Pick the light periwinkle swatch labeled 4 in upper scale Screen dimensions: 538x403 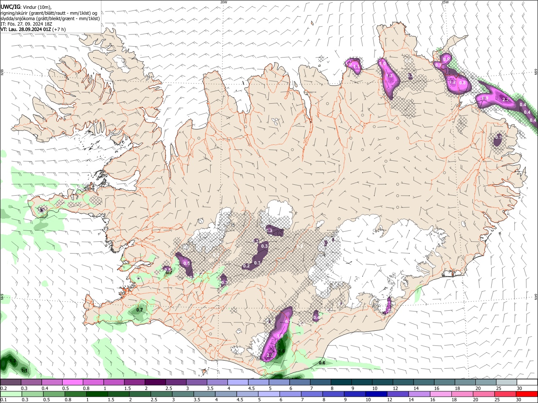237,382
